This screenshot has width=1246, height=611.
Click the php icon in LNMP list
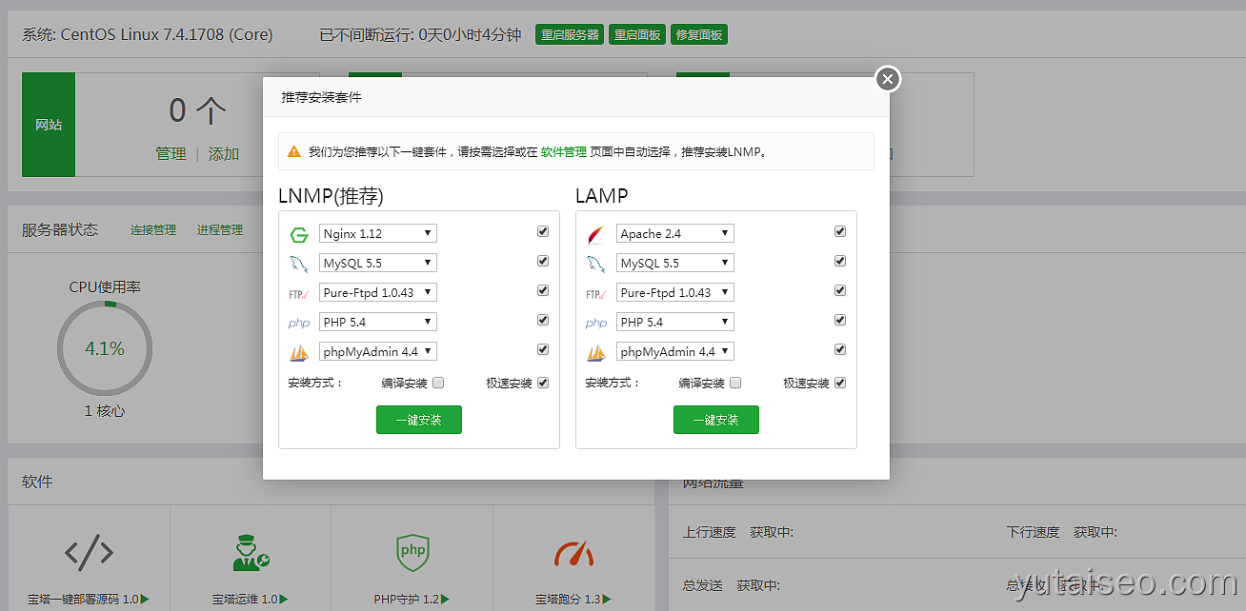(299, 324)
